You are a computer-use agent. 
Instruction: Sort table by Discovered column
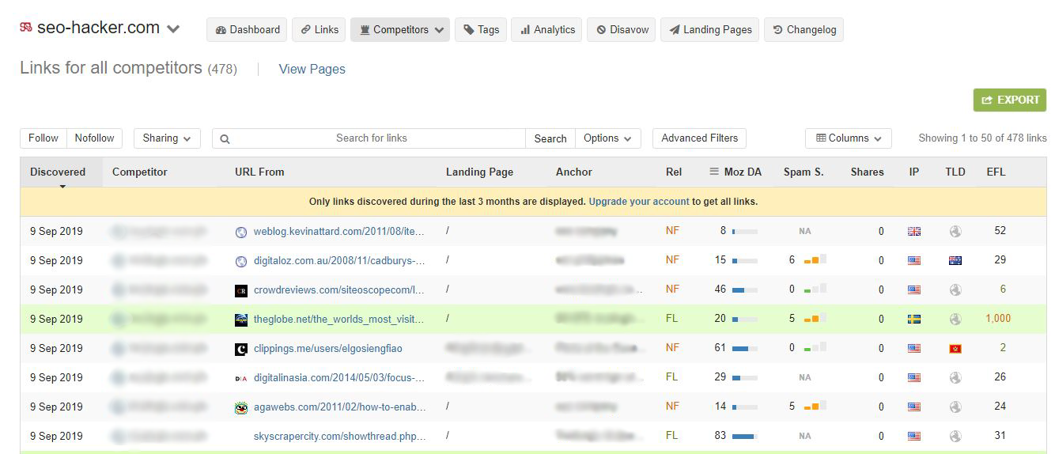[x=58, y=172]
